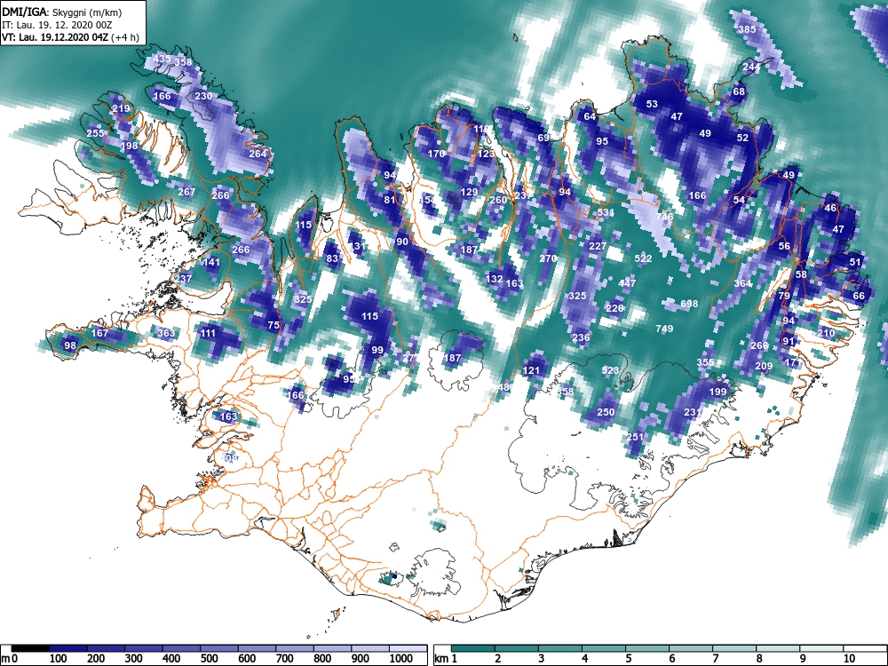Click the visibility value 270 on the map

click(x=548, y=258)
